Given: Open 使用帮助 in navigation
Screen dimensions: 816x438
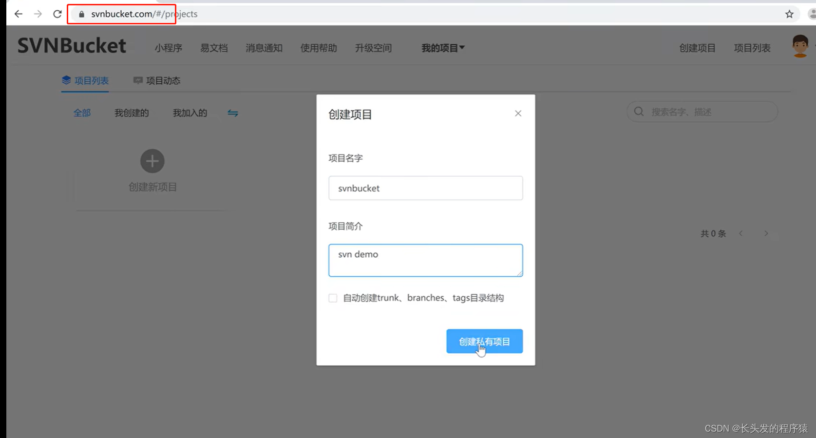Looking at the screenshot, I should point(319,48).
